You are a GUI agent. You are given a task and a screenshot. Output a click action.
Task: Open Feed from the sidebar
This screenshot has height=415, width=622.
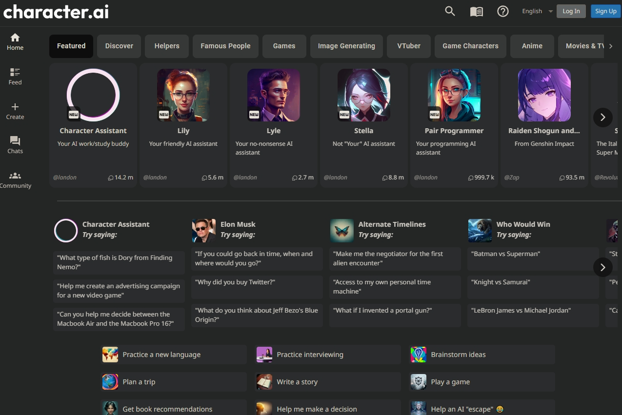(15, 77)
